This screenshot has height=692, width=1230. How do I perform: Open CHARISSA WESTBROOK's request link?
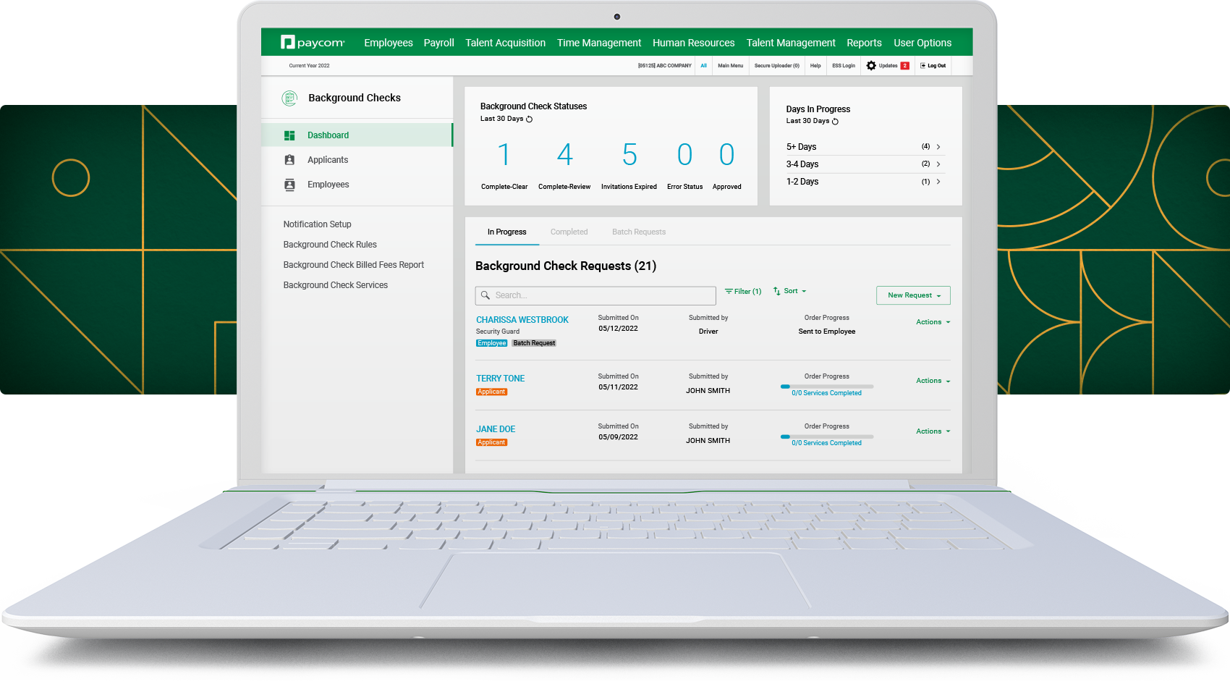click(x=522, y=320)
